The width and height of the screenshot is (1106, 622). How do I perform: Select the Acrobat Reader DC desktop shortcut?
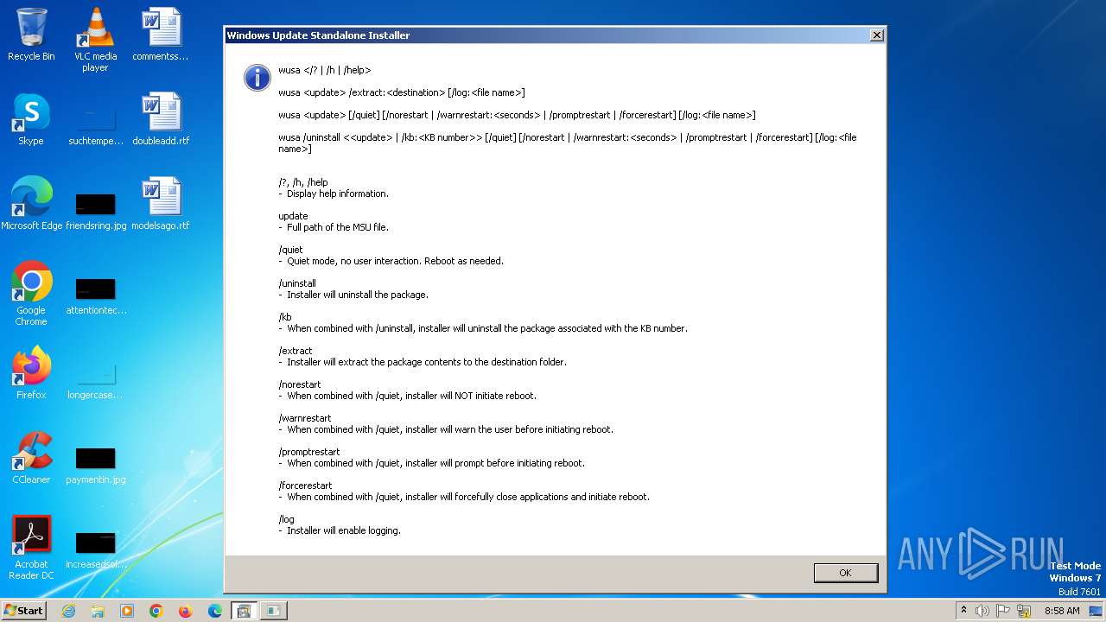pyautogui.click(x=31, y=548)
